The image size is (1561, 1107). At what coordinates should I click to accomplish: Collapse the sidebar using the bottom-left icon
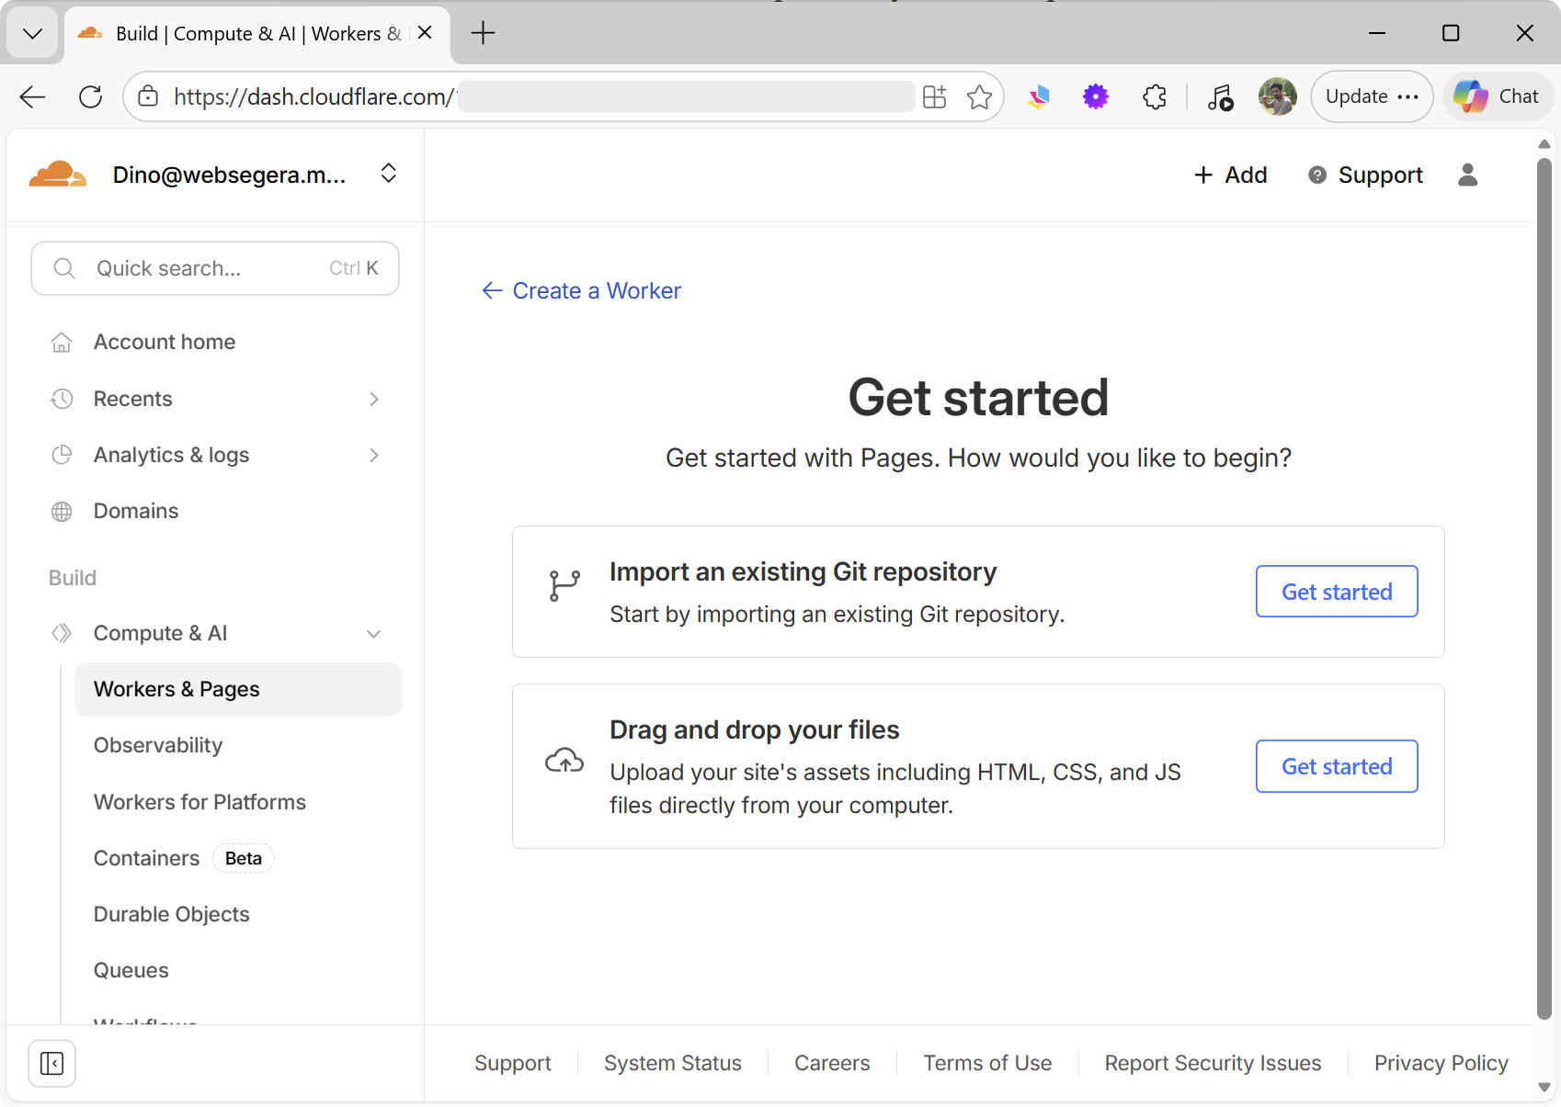51,1063
